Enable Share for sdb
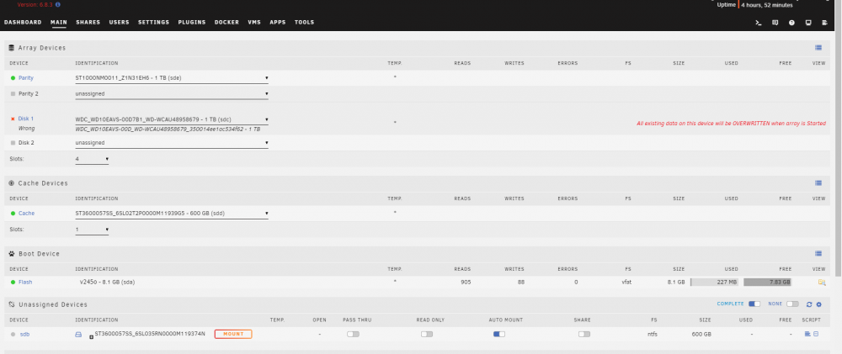Screen dimensions: 842x354 coord(584,334)
